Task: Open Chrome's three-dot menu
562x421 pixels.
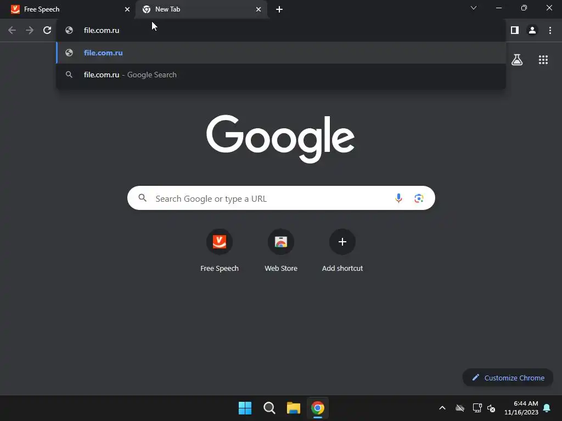Action: [550, 31]
